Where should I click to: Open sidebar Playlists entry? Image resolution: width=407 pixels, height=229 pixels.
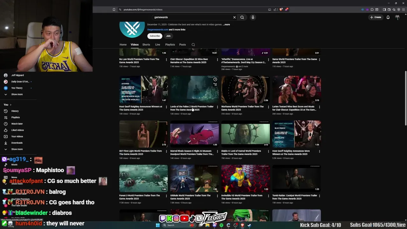[x=15, y=117]
